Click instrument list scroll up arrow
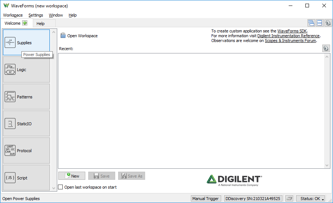 tap(54, 32)
